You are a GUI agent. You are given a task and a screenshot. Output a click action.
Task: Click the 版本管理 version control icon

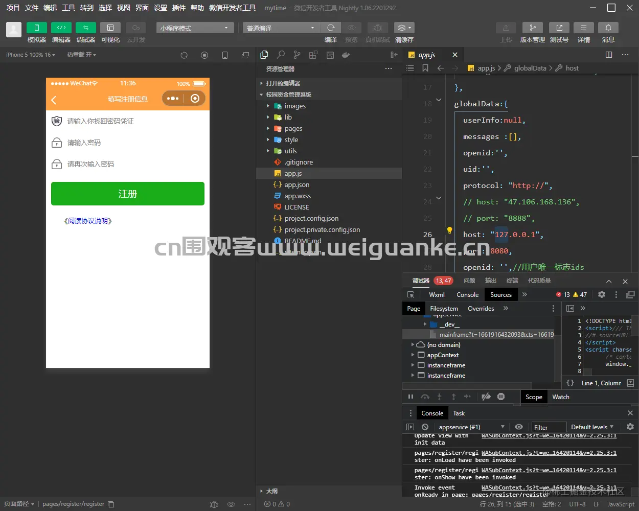[x=533, y=28]
